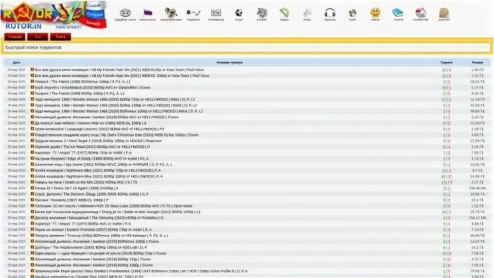Image resolution: width=494 pixels, height=278 pixels.
Task: Click download icon for The Ice Road row
Action: tap(32, 147)
